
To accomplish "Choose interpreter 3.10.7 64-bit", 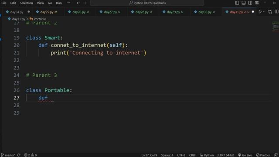I will point(225,155).
